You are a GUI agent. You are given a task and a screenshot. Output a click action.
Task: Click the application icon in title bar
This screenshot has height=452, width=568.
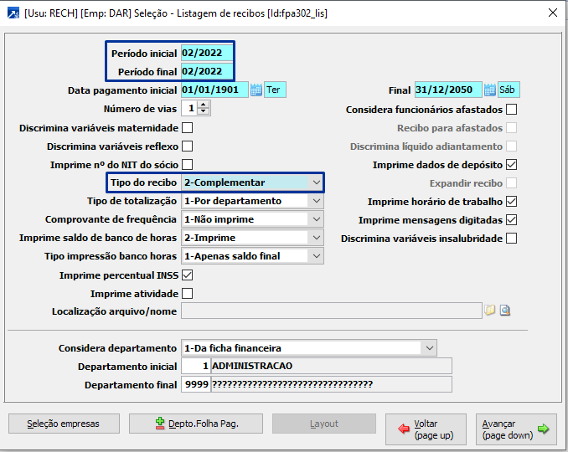pos(13,13)
